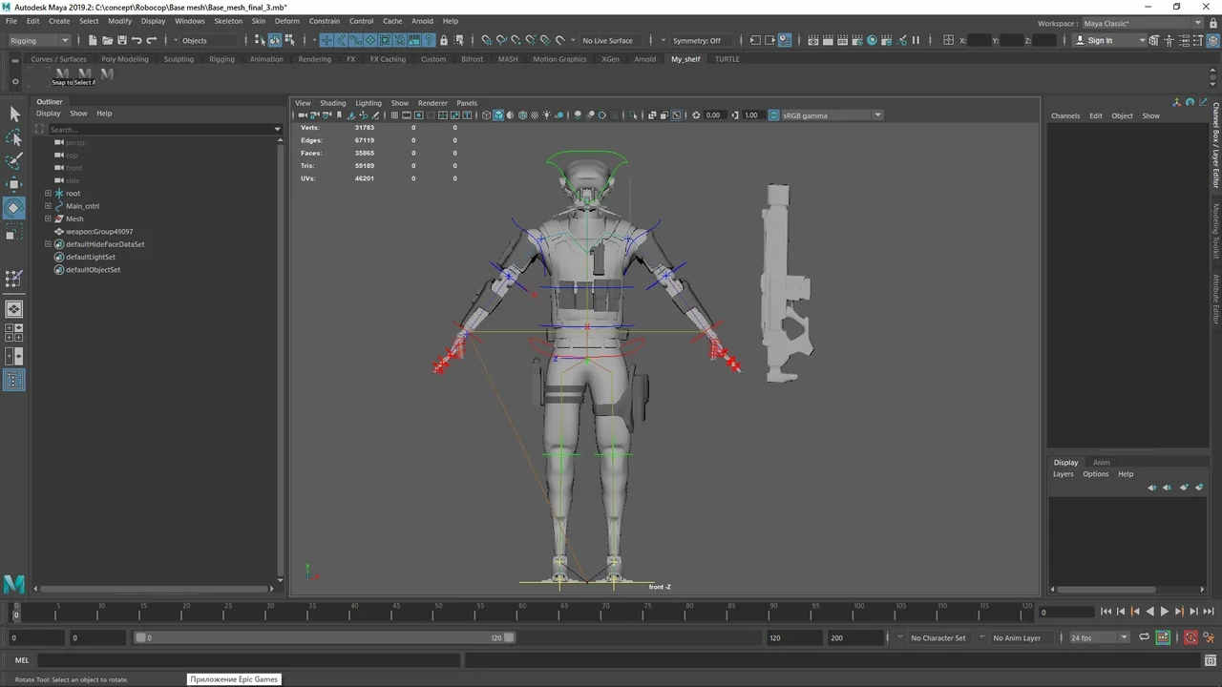Switch to the My shelf tab
This screenshot has width=1222, height=687.
click(685, 58)
